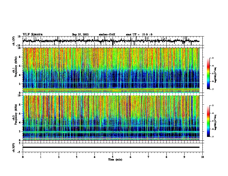Viewport: 228px width, 176px height.
Task: Click the "Time (min)" axis label
Action: [x=115, y=160]
